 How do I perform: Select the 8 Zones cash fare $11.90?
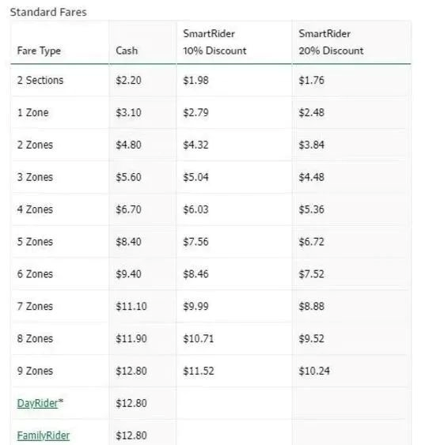pyautogui.click(x=131, y=338)
